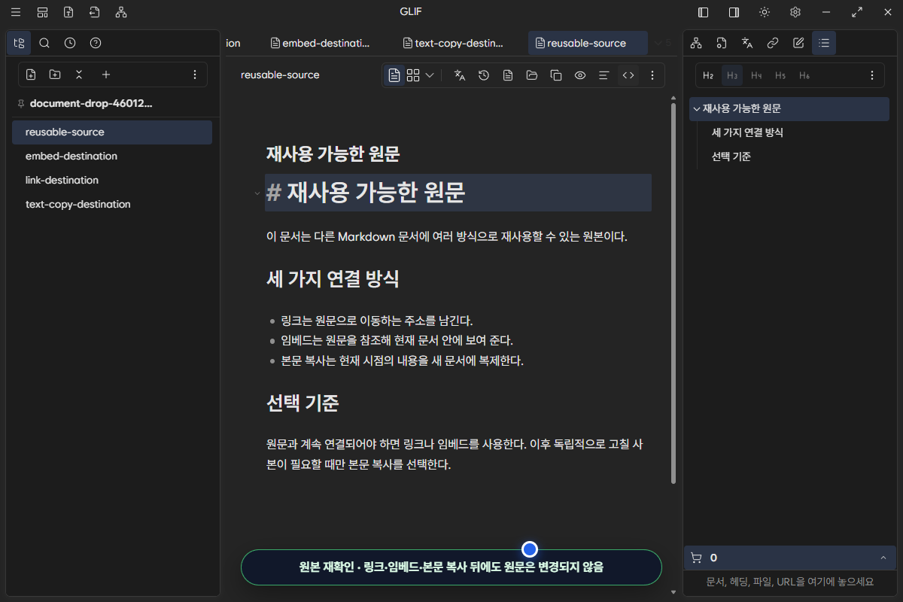Fold the # heading with chevron
903x602 pixels.
pyautogui.click(x=257, y=193)
